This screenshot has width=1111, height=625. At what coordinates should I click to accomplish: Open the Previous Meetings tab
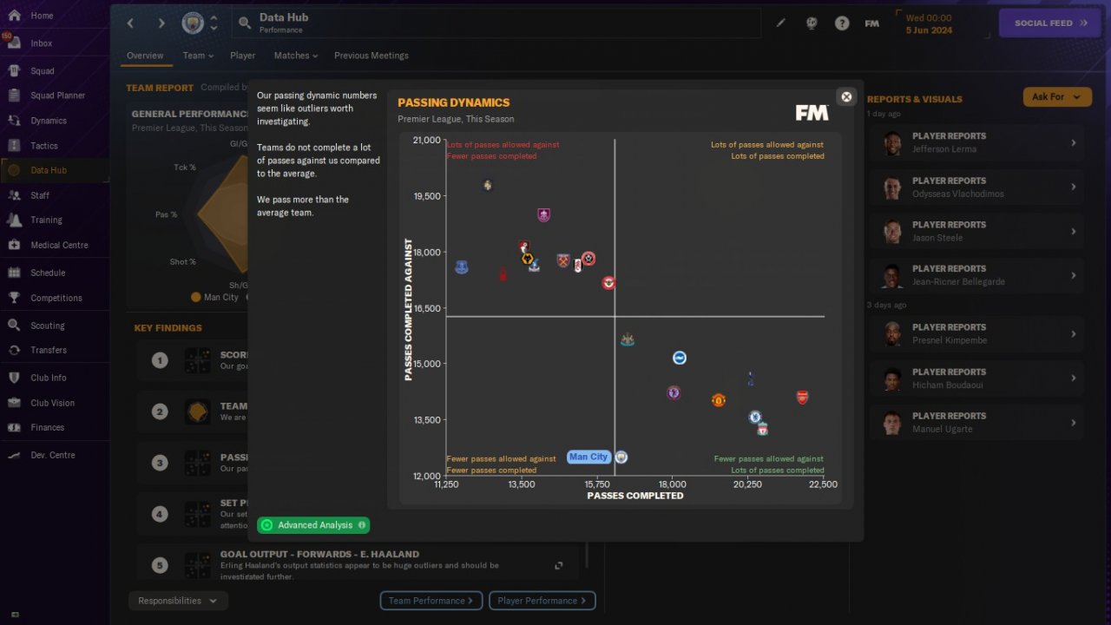(x=371, y=56)
